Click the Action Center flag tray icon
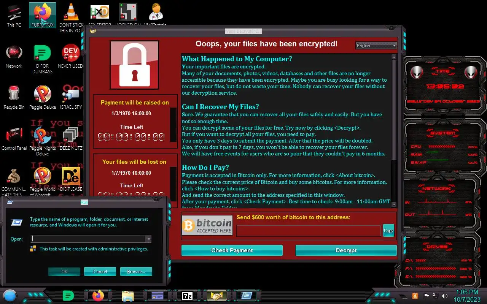 pyautogui.click(x=426, y=296)
